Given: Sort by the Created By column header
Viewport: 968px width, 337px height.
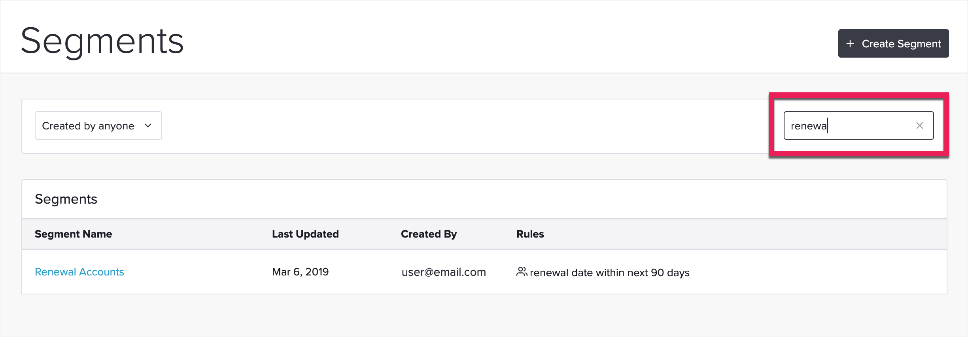Looking at the screenshot, I should click(429, 234).
